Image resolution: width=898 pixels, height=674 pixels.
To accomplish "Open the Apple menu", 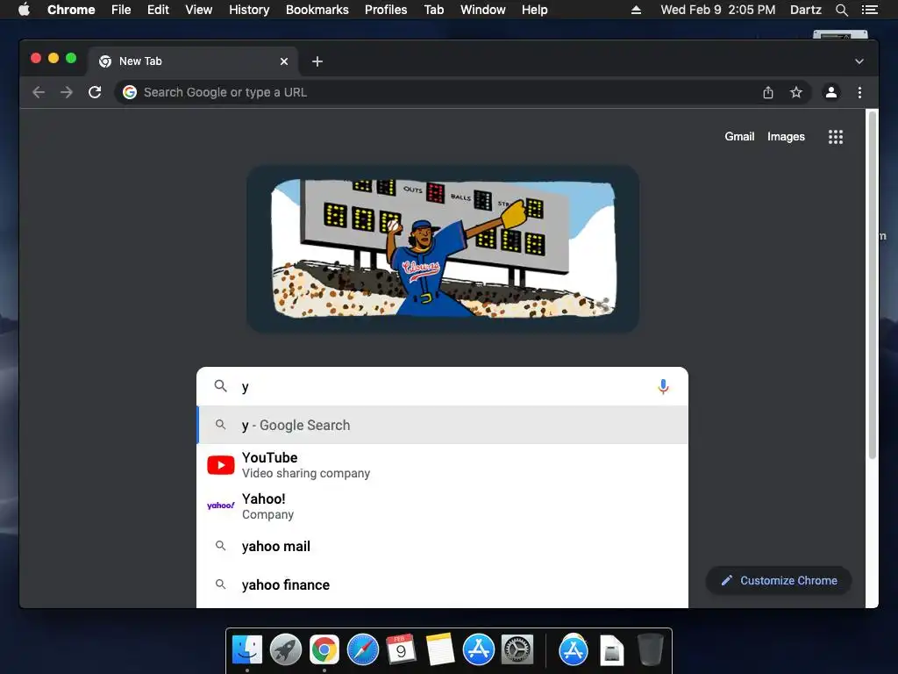I will point(24,10).
